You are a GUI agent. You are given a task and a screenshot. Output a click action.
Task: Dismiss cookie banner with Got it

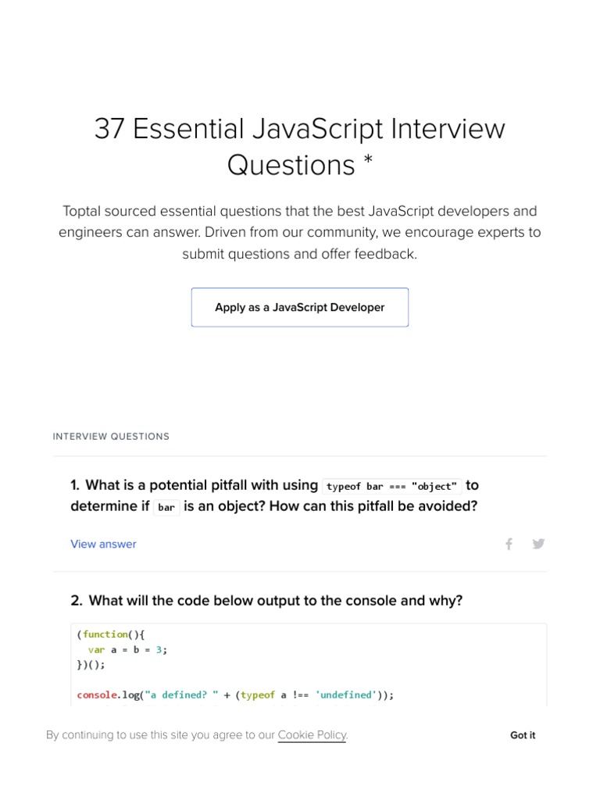523,735
